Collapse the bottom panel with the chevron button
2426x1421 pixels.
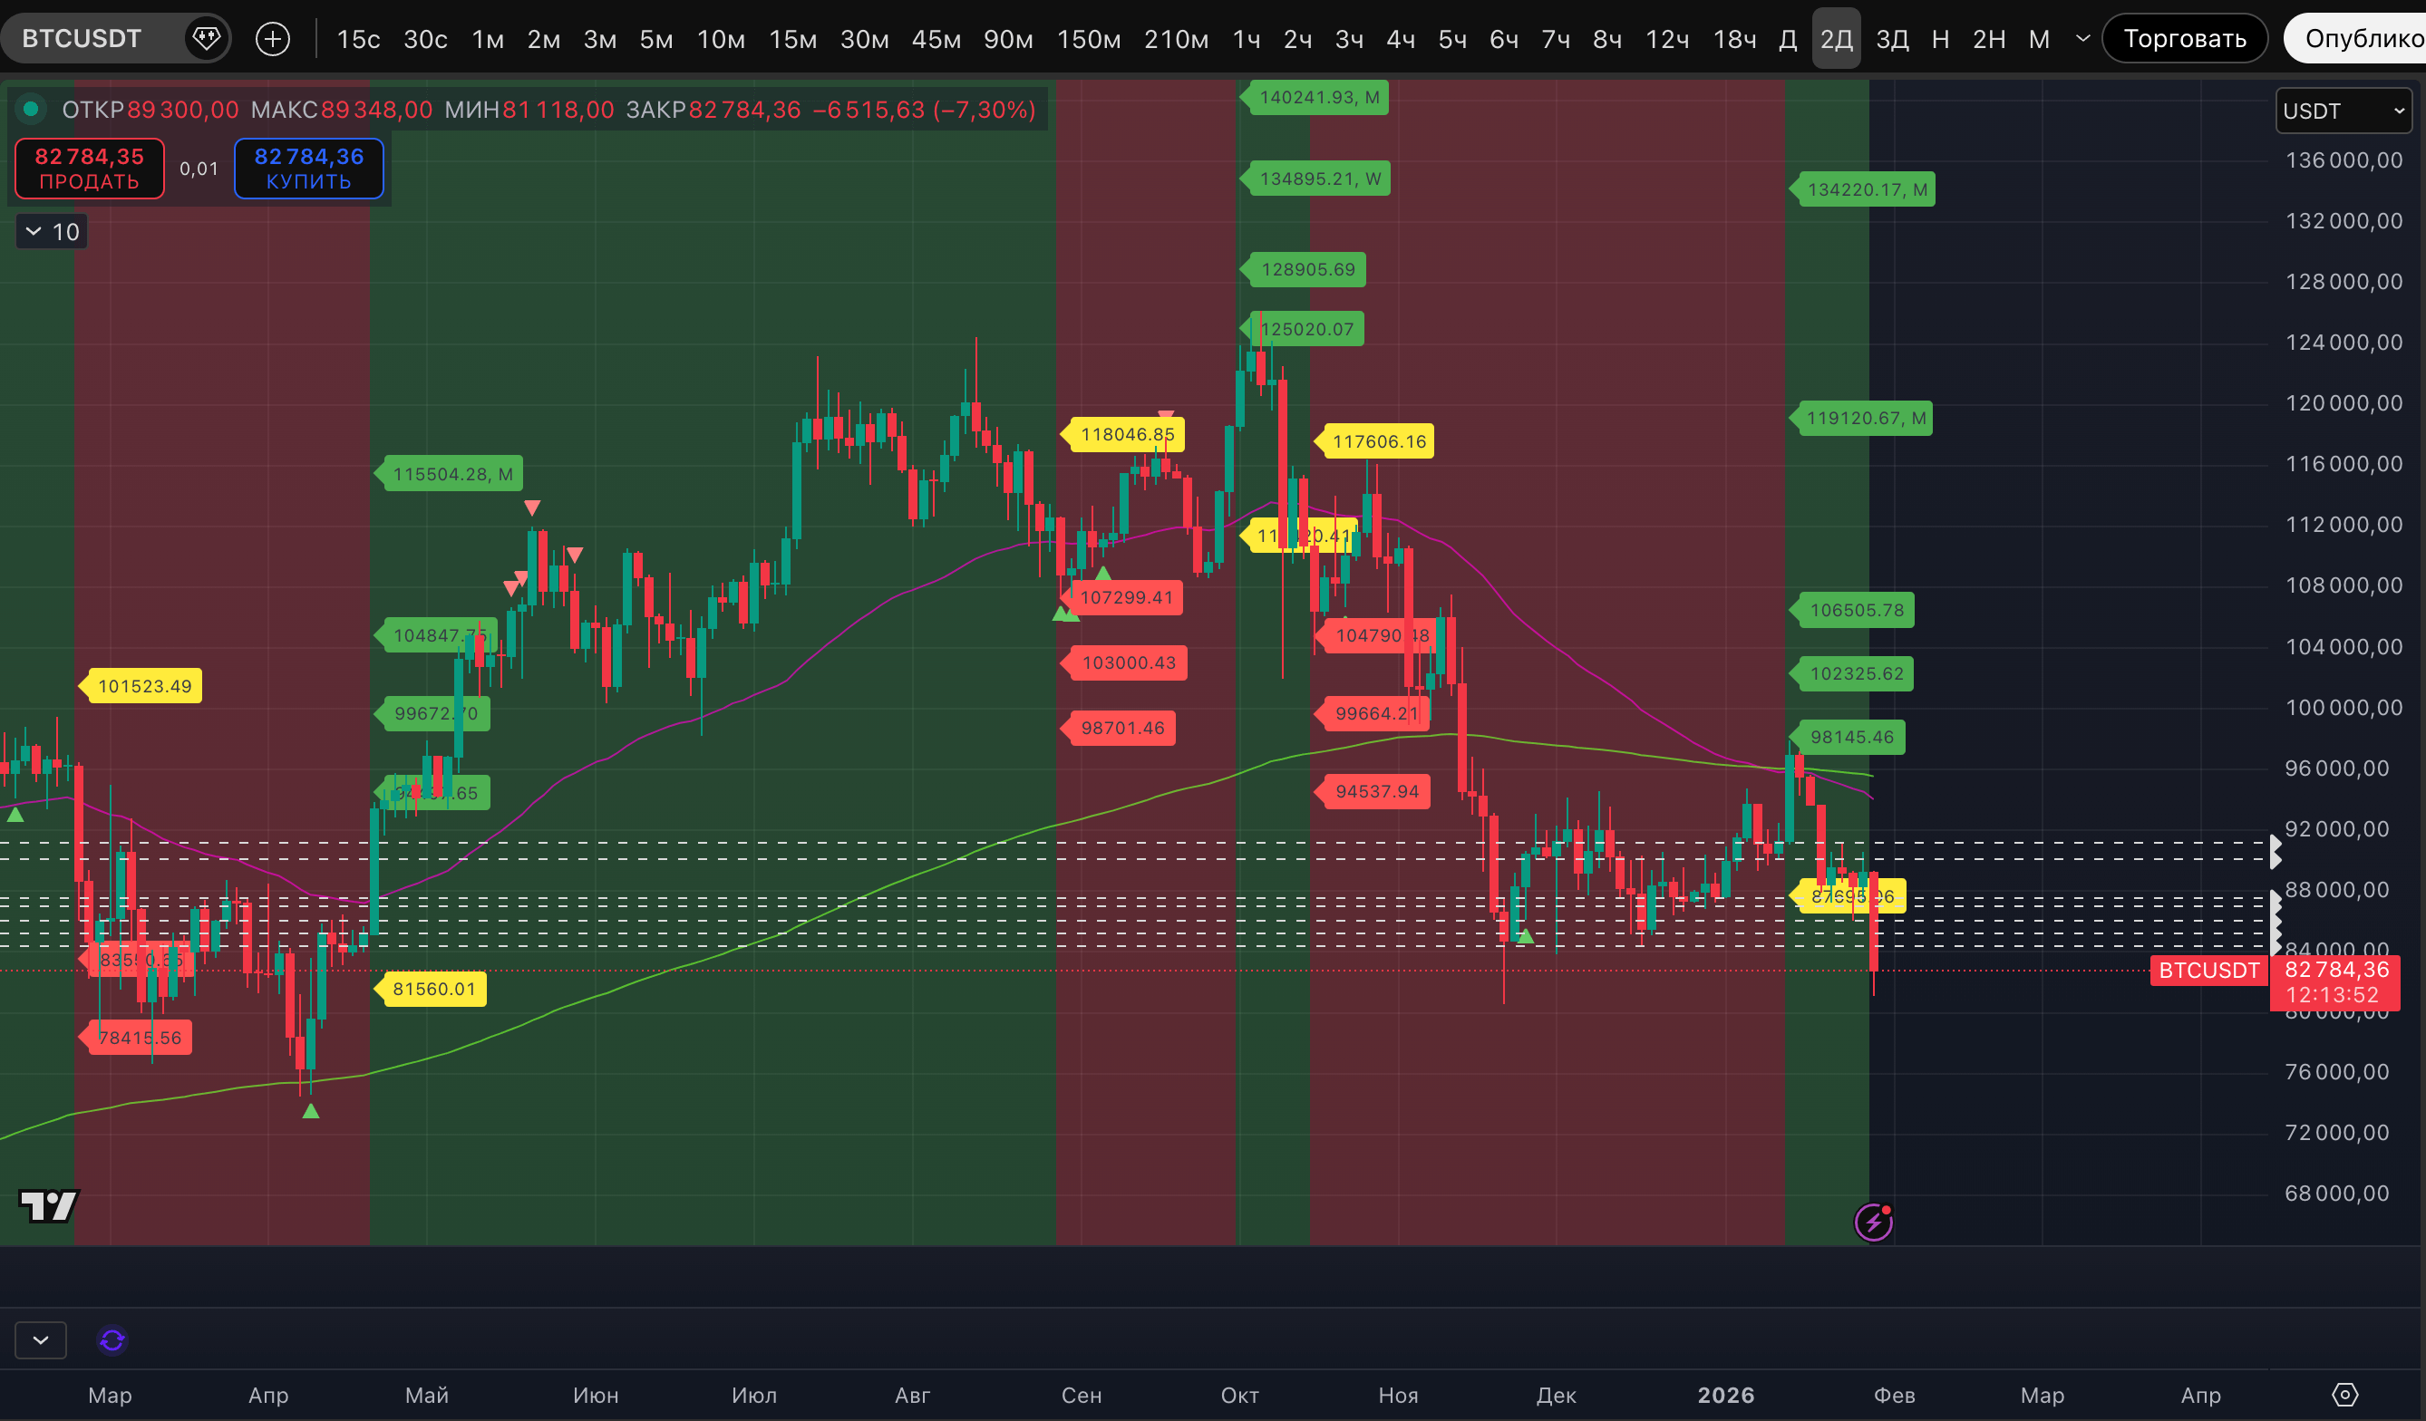[x=41, y=1339]
